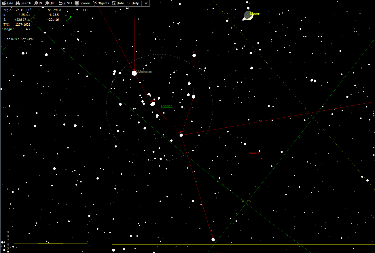Click the Rise and Set times text

coord(19,39)
